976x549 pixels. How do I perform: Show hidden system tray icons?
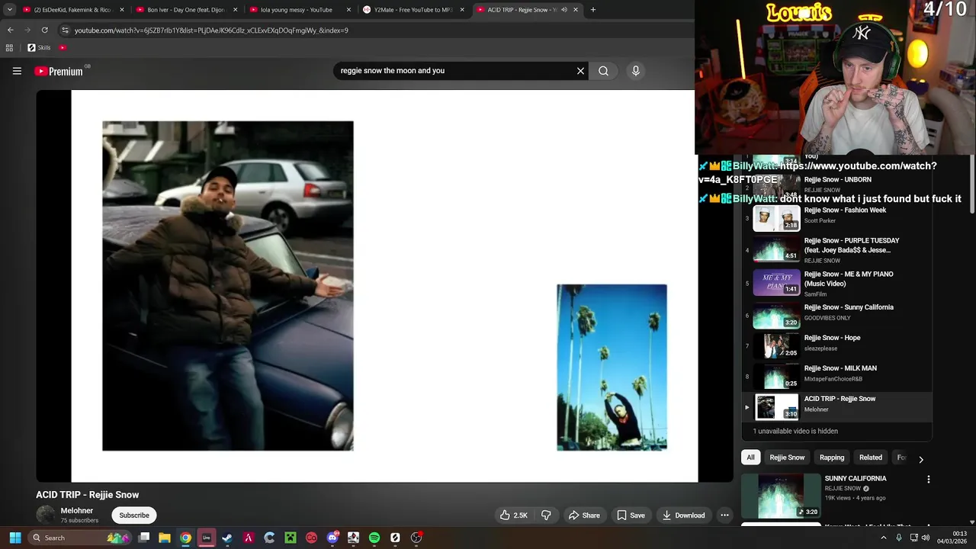click(x=884, y=538)
